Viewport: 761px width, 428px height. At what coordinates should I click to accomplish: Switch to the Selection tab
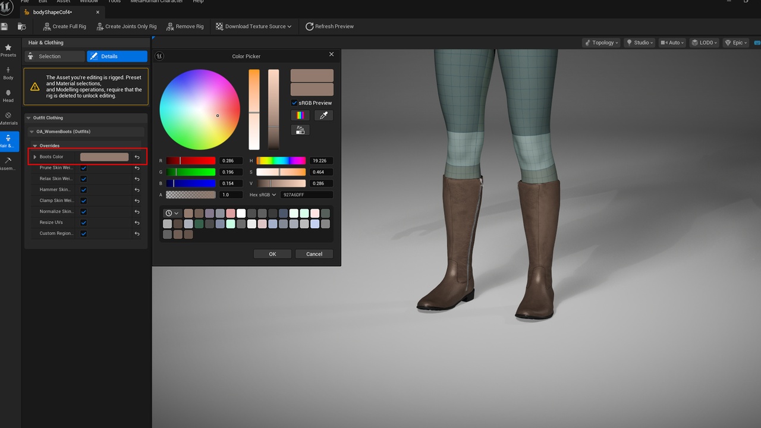[x=55, y=56]
